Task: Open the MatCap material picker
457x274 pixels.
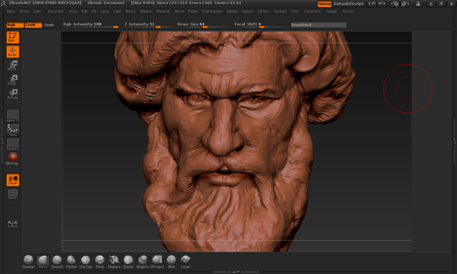Action: click(x=13, y=158)
